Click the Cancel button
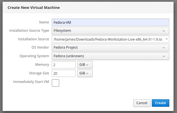Screen dimensions: 177x113 142,103
